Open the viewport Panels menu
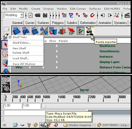The height and width of the screenshot is (129, 132). (63, 41)
